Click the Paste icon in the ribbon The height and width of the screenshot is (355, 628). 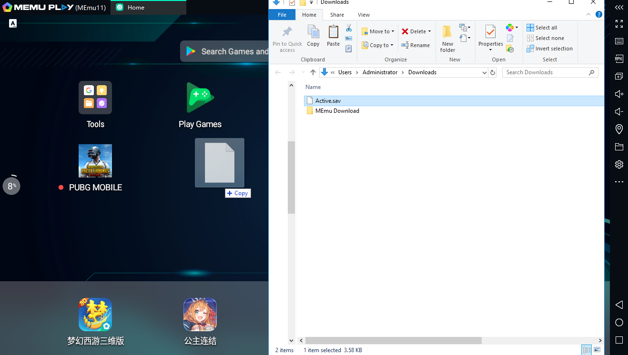pyautogui.click(x=333, y=36)
